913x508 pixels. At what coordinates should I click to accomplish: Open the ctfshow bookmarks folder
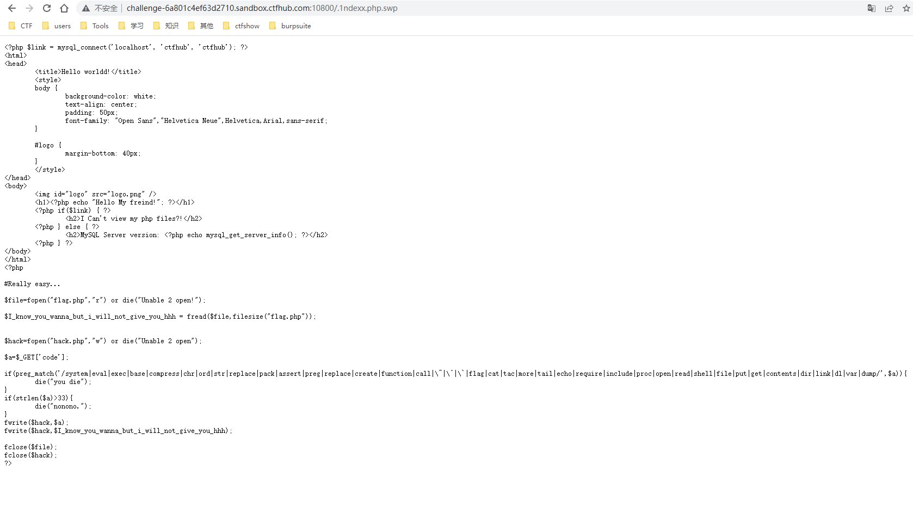point(241,26)
